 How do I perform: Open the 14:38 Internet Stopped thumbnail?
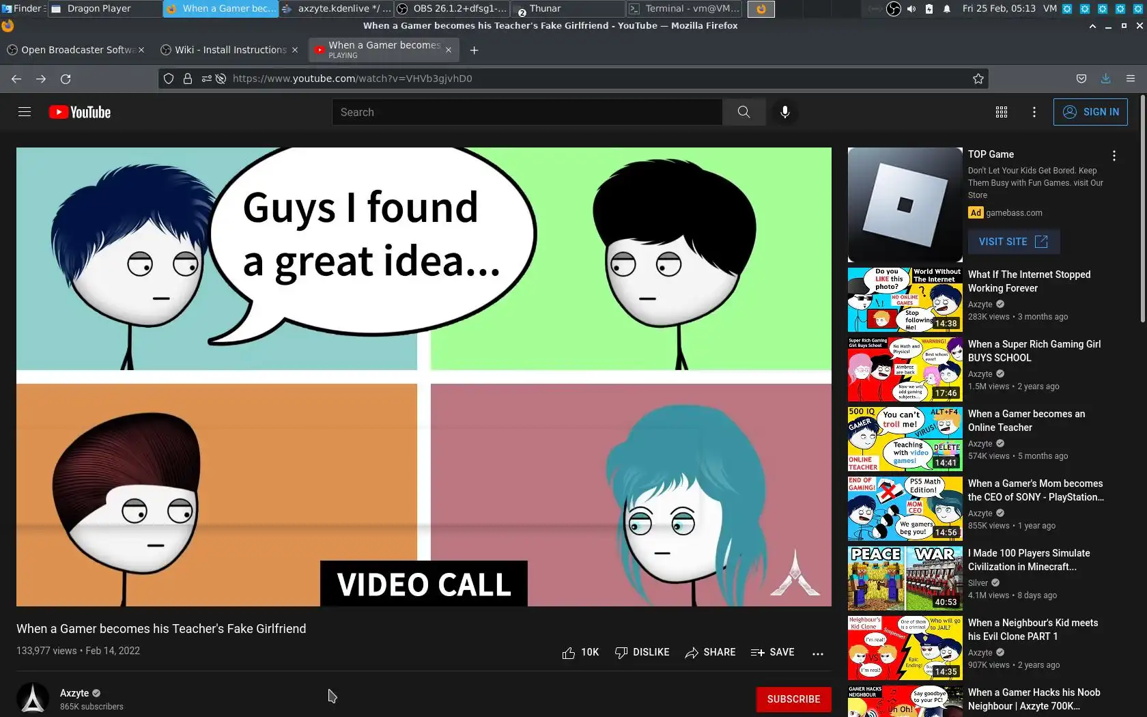905,300
